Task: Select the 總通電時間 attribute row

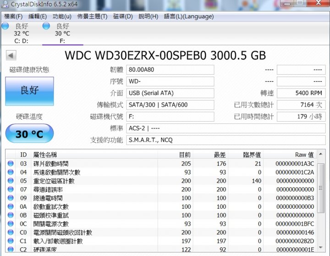Action: point(161,198)
